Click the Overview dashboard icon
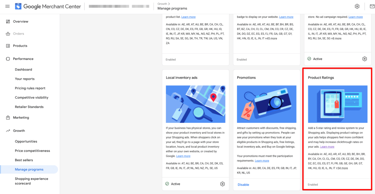375x194 pixels. pyautogui.click(x=8, y=22)
